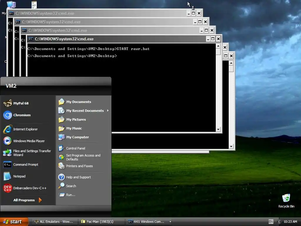Image resolution: width=301 pixels, height=226 pixels.
Task: Open Notepad icon in Start menu
Action: [8, 176]
